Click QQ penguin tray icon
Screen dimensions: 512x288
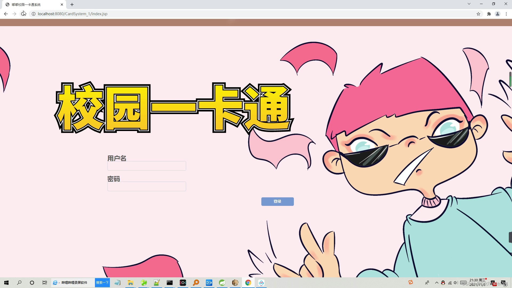coord(443,283)
